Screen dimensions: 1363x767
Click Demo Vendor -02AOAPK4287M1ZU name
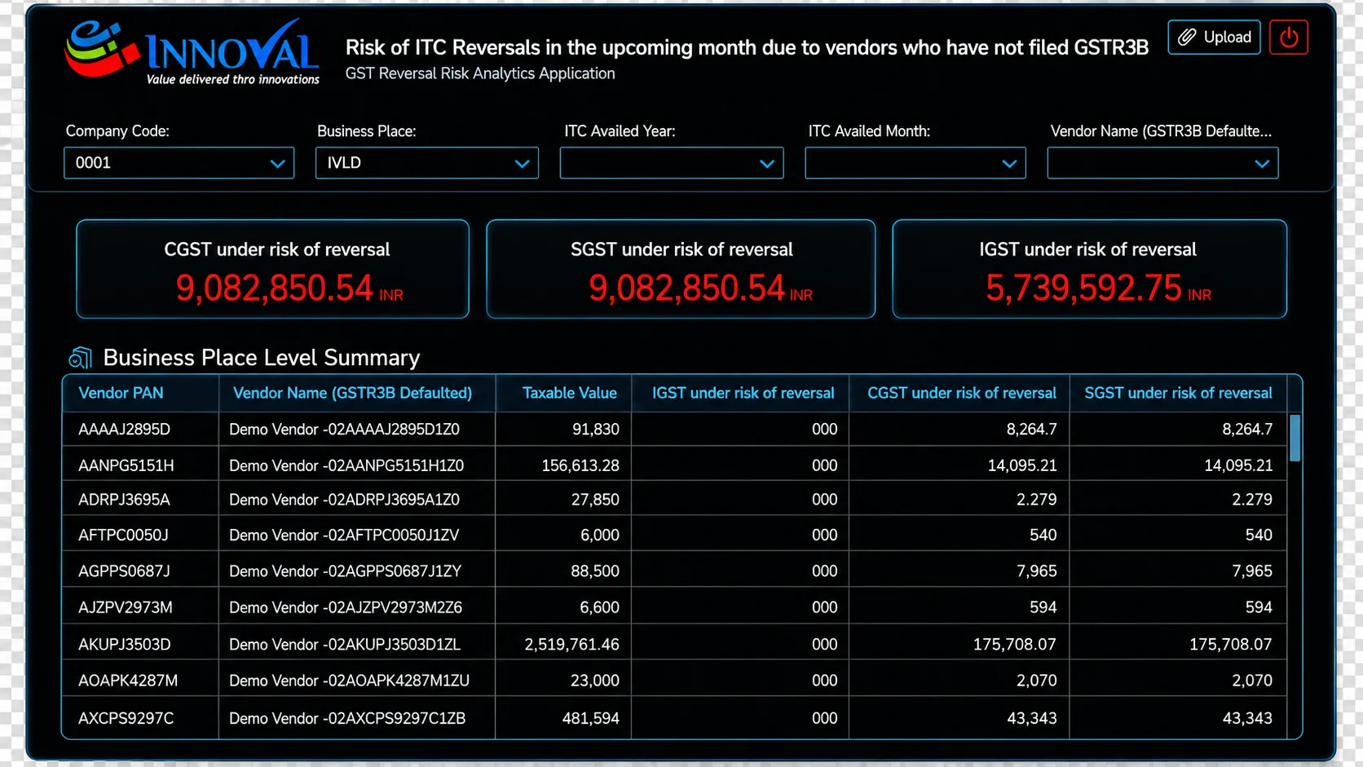click(x=349, y=681)
